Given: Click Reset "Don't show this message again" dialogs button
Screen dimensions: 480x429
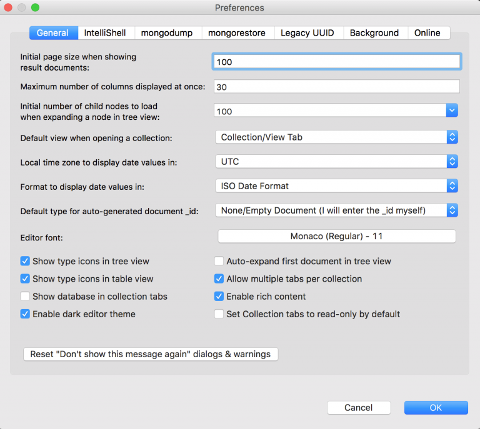Looking at the screenshot, I should coord(151,354).
